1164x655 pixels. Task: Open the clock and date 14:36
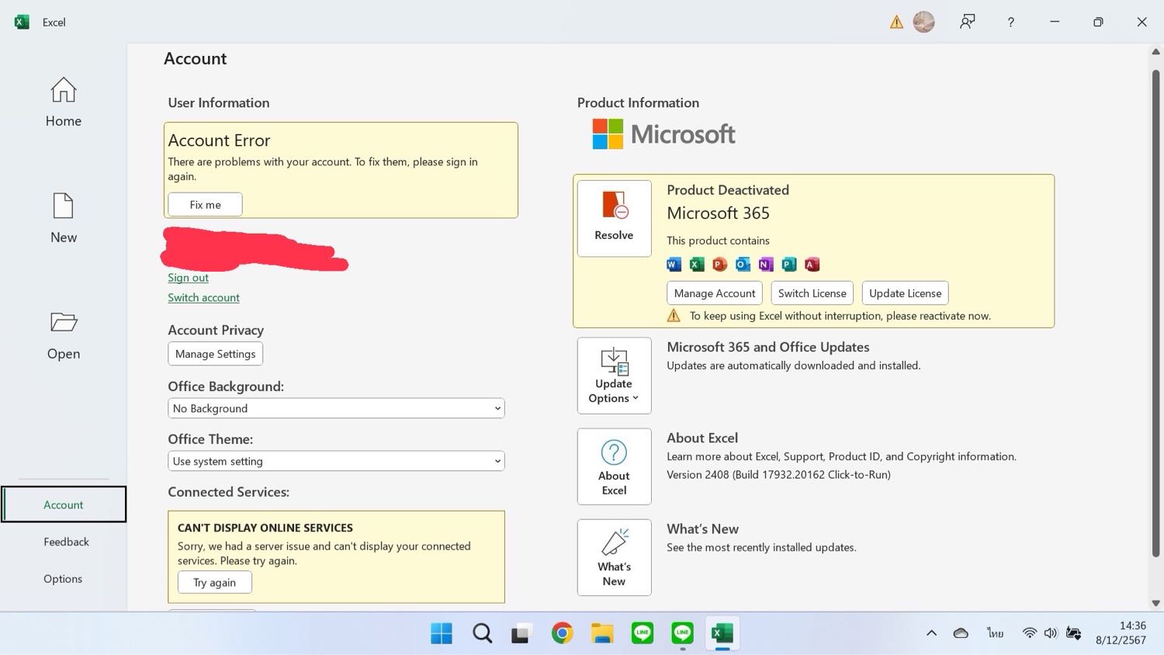pos(1121,633)
